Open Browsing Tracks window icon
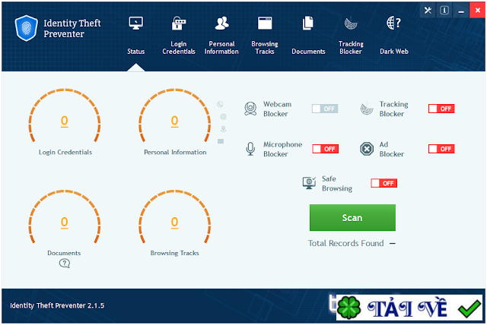The image size is (487, 325). point(265,24)
